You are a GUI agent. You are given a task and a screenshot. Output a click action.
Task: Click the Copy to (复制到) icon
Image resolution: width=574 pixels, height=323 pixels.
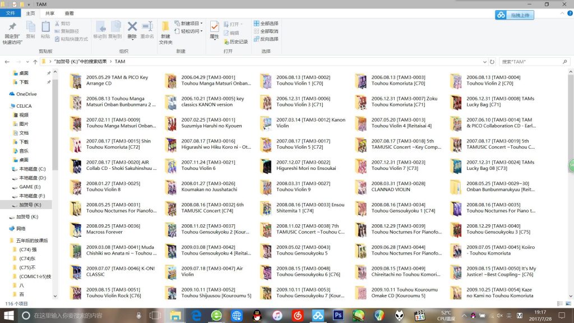115,30
